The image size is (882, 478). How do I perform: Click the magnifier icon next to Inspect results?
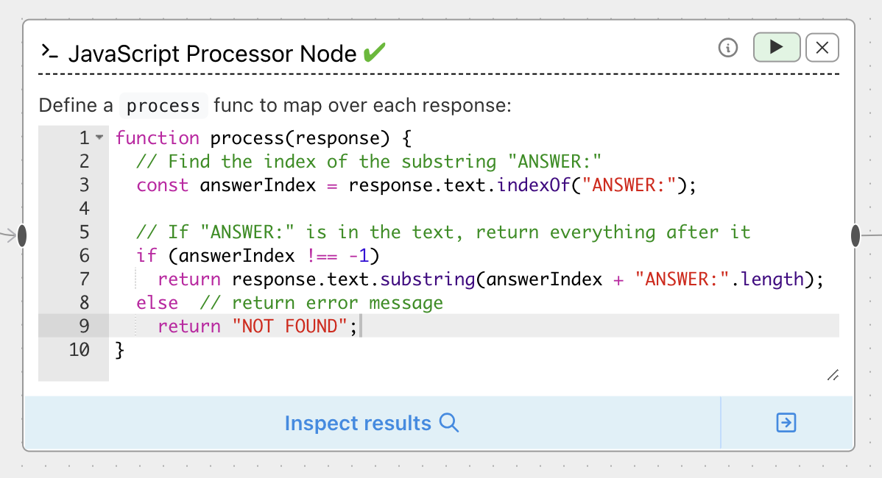[x=449, y=423]
